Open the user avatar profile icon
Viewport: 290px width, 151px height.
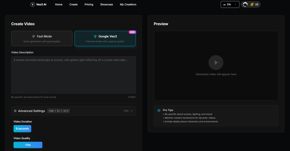pos(245,5)
